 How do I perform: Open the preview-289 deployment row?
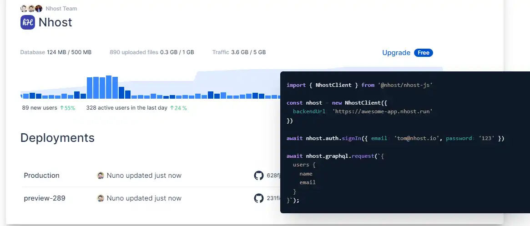pyautogui.click(x=151, y=198)
